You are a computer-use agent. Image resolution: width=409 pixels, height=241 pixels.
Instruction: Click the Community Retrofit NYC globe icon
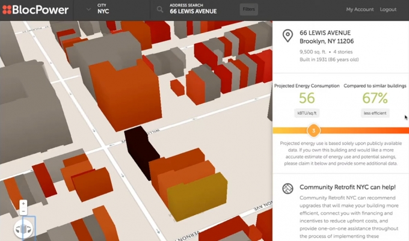click(x=288, y=188)
